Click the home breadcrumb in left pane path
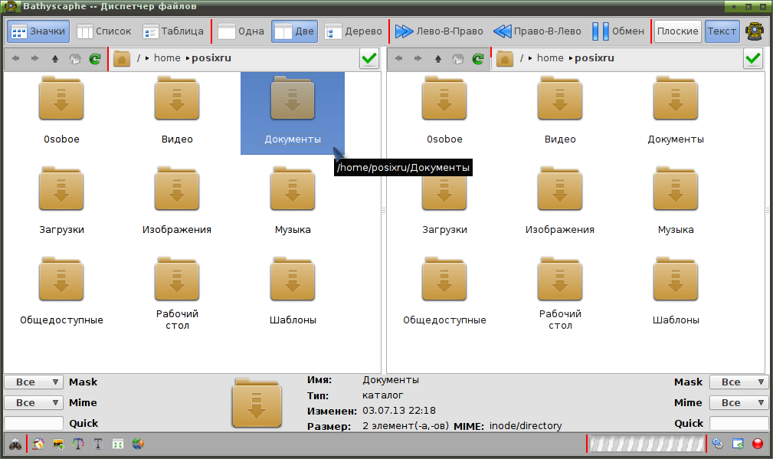This screenshot has height=459, width=773. point(167,58)
